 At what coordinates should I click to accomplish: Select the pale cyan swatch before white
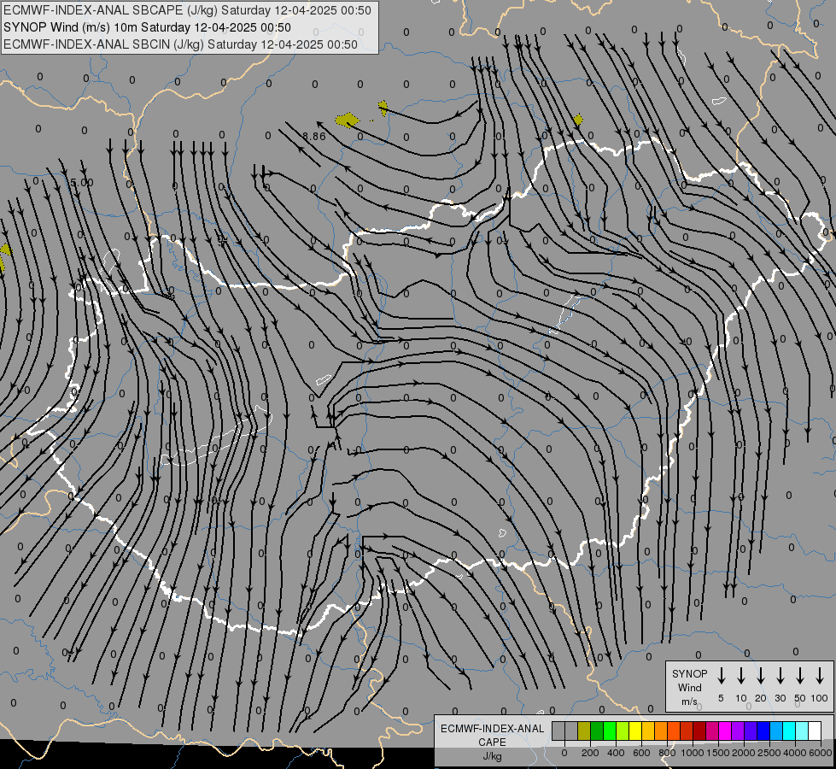pos(802,731)
